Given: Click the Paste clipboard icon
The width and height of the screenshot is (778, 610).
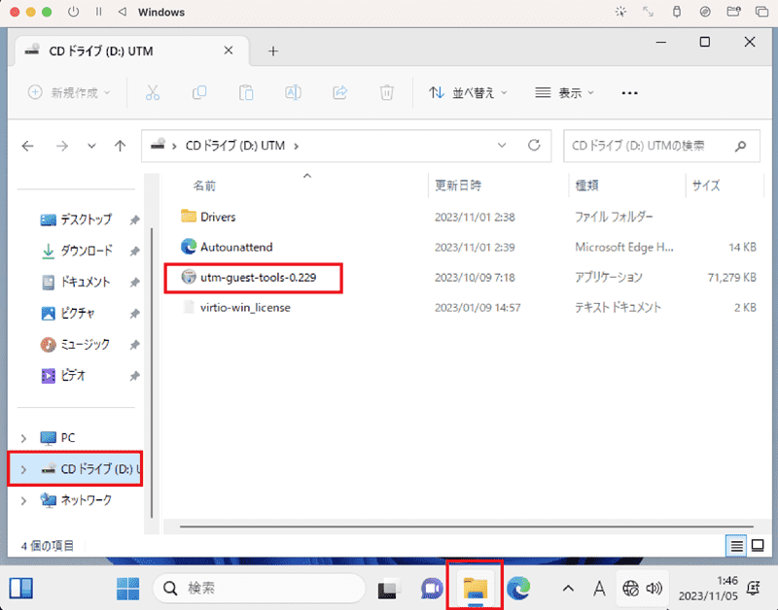Looking at the screenshot, I should tap(246, 92).
